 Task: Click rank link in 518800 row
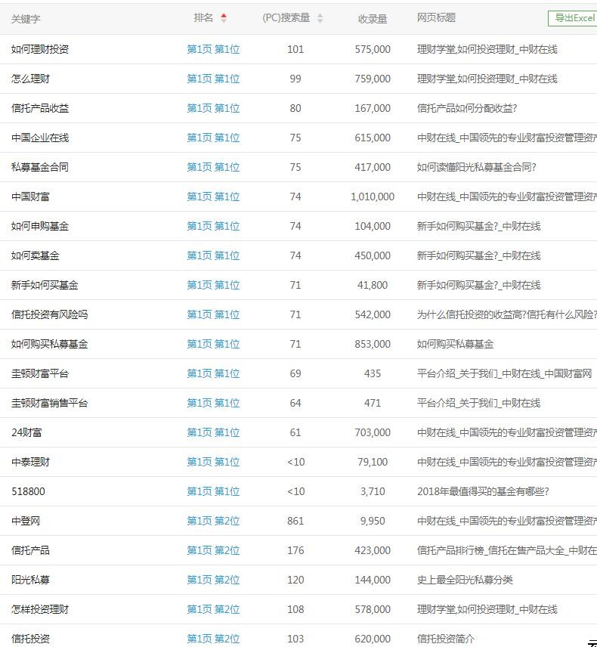[213, 491]
